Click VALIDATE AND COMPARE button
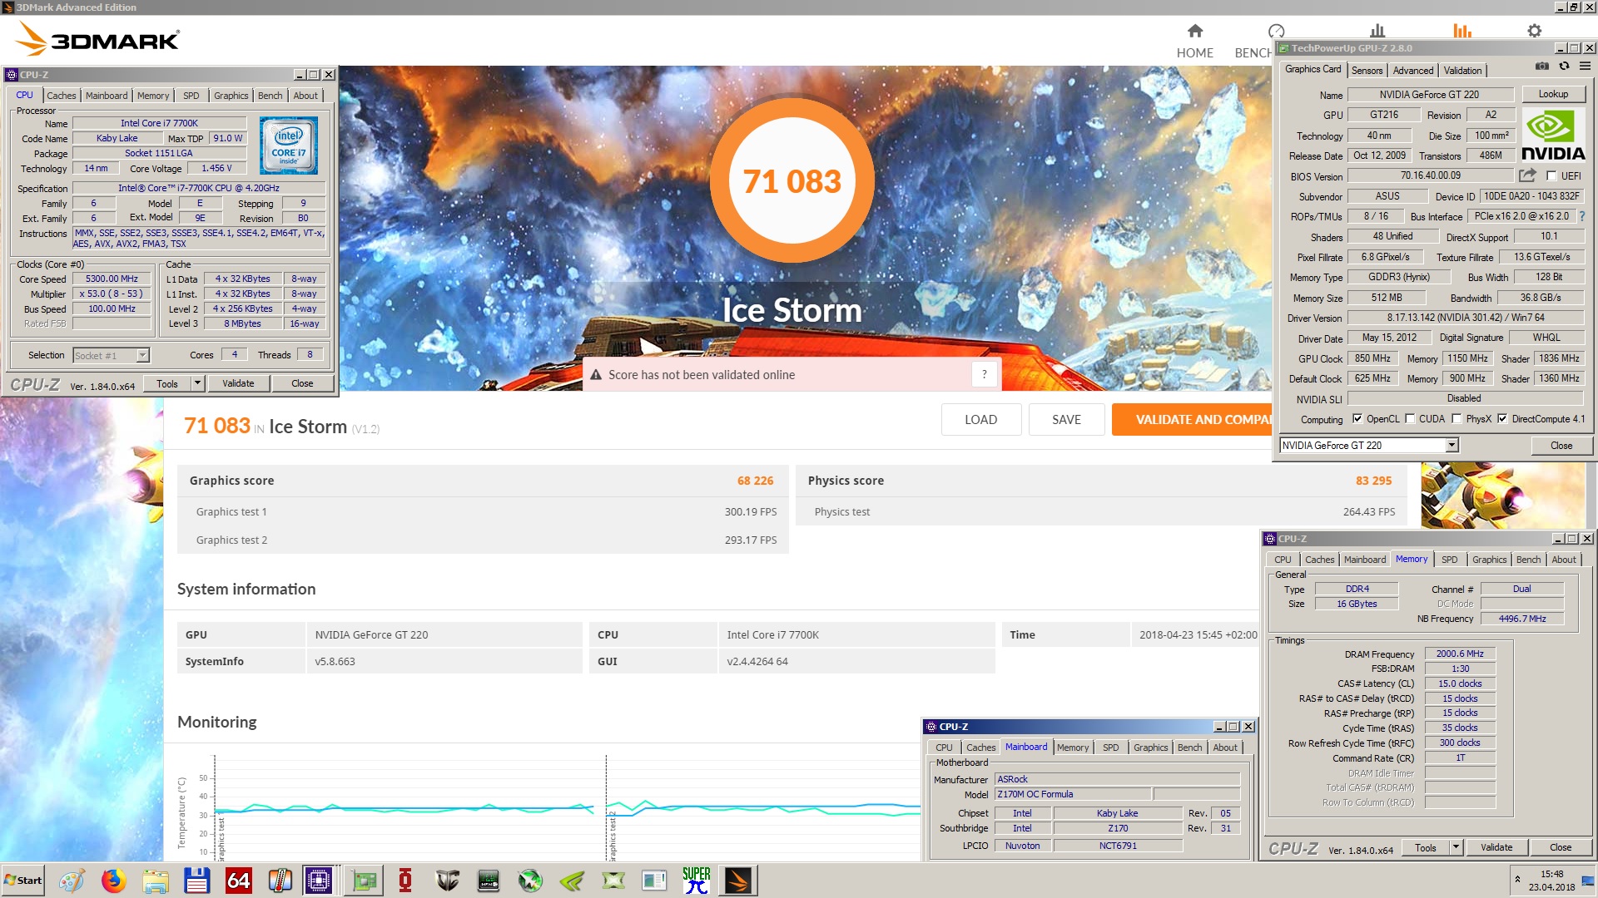 (1192, 420)
